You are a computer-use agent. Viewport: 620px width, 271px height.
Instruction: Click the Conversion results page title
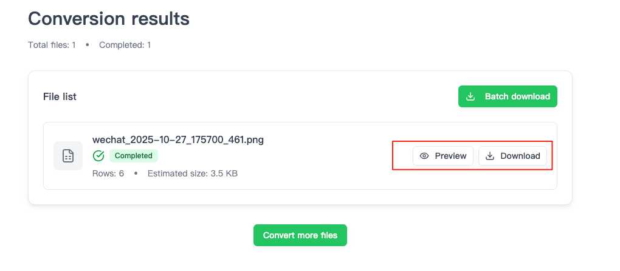click(109, 19)
